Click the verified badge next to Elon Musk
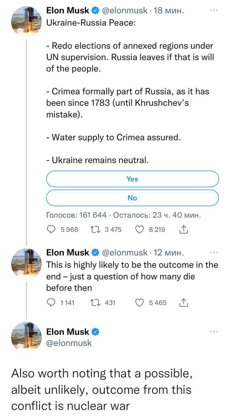Viewport: 229px width, 418px height. tap(95, 10)
